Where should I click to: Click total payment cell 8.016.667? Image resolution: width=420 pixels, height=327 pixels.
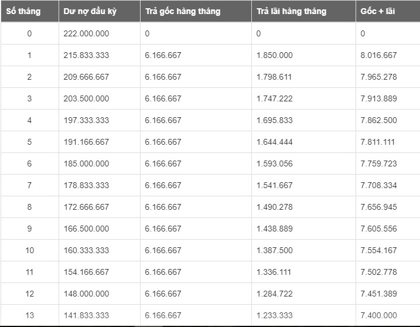[x=378, y=55]
